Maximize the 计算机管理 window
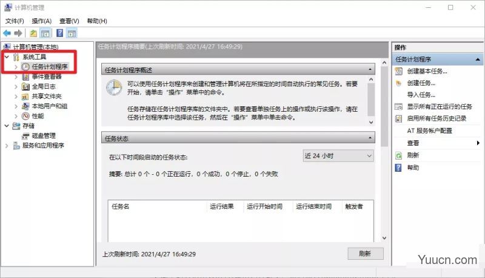The width and height of the screenshot is (485, 278). (x=450, y=7)
